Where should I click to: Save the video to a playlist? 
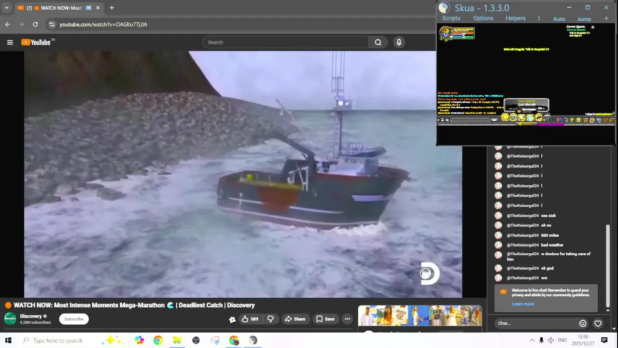click(x=325, y=319)
